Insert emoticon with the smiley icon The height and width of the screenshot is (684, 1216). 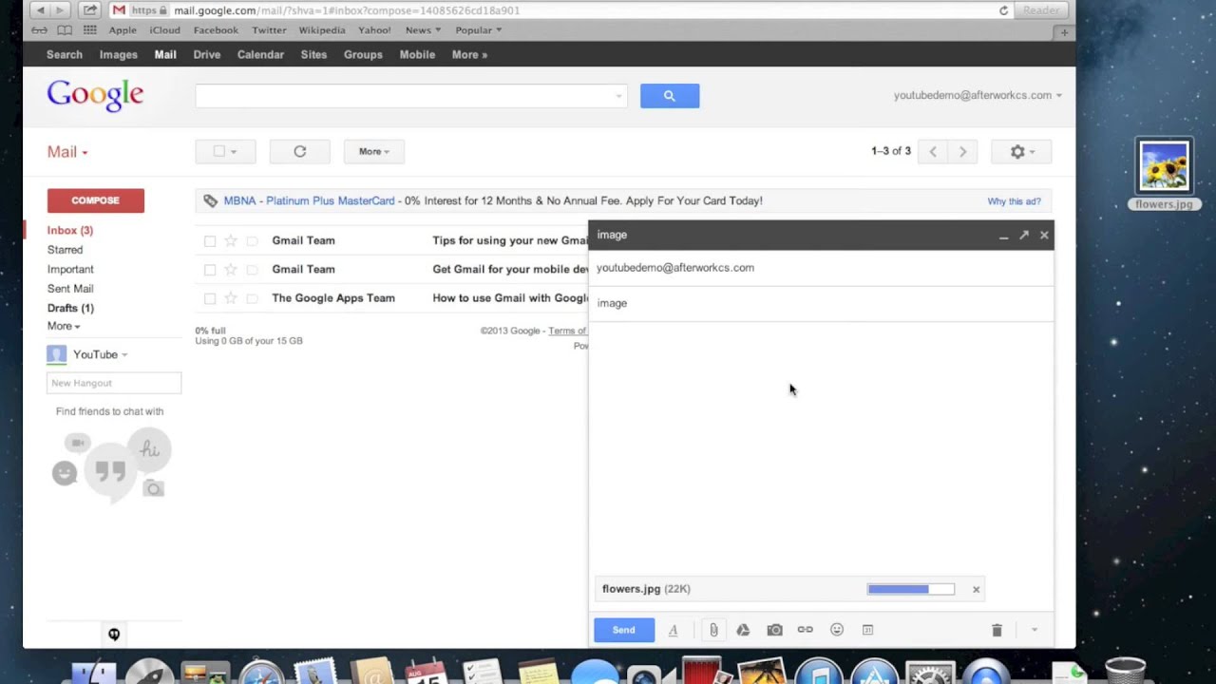[837, 630]
